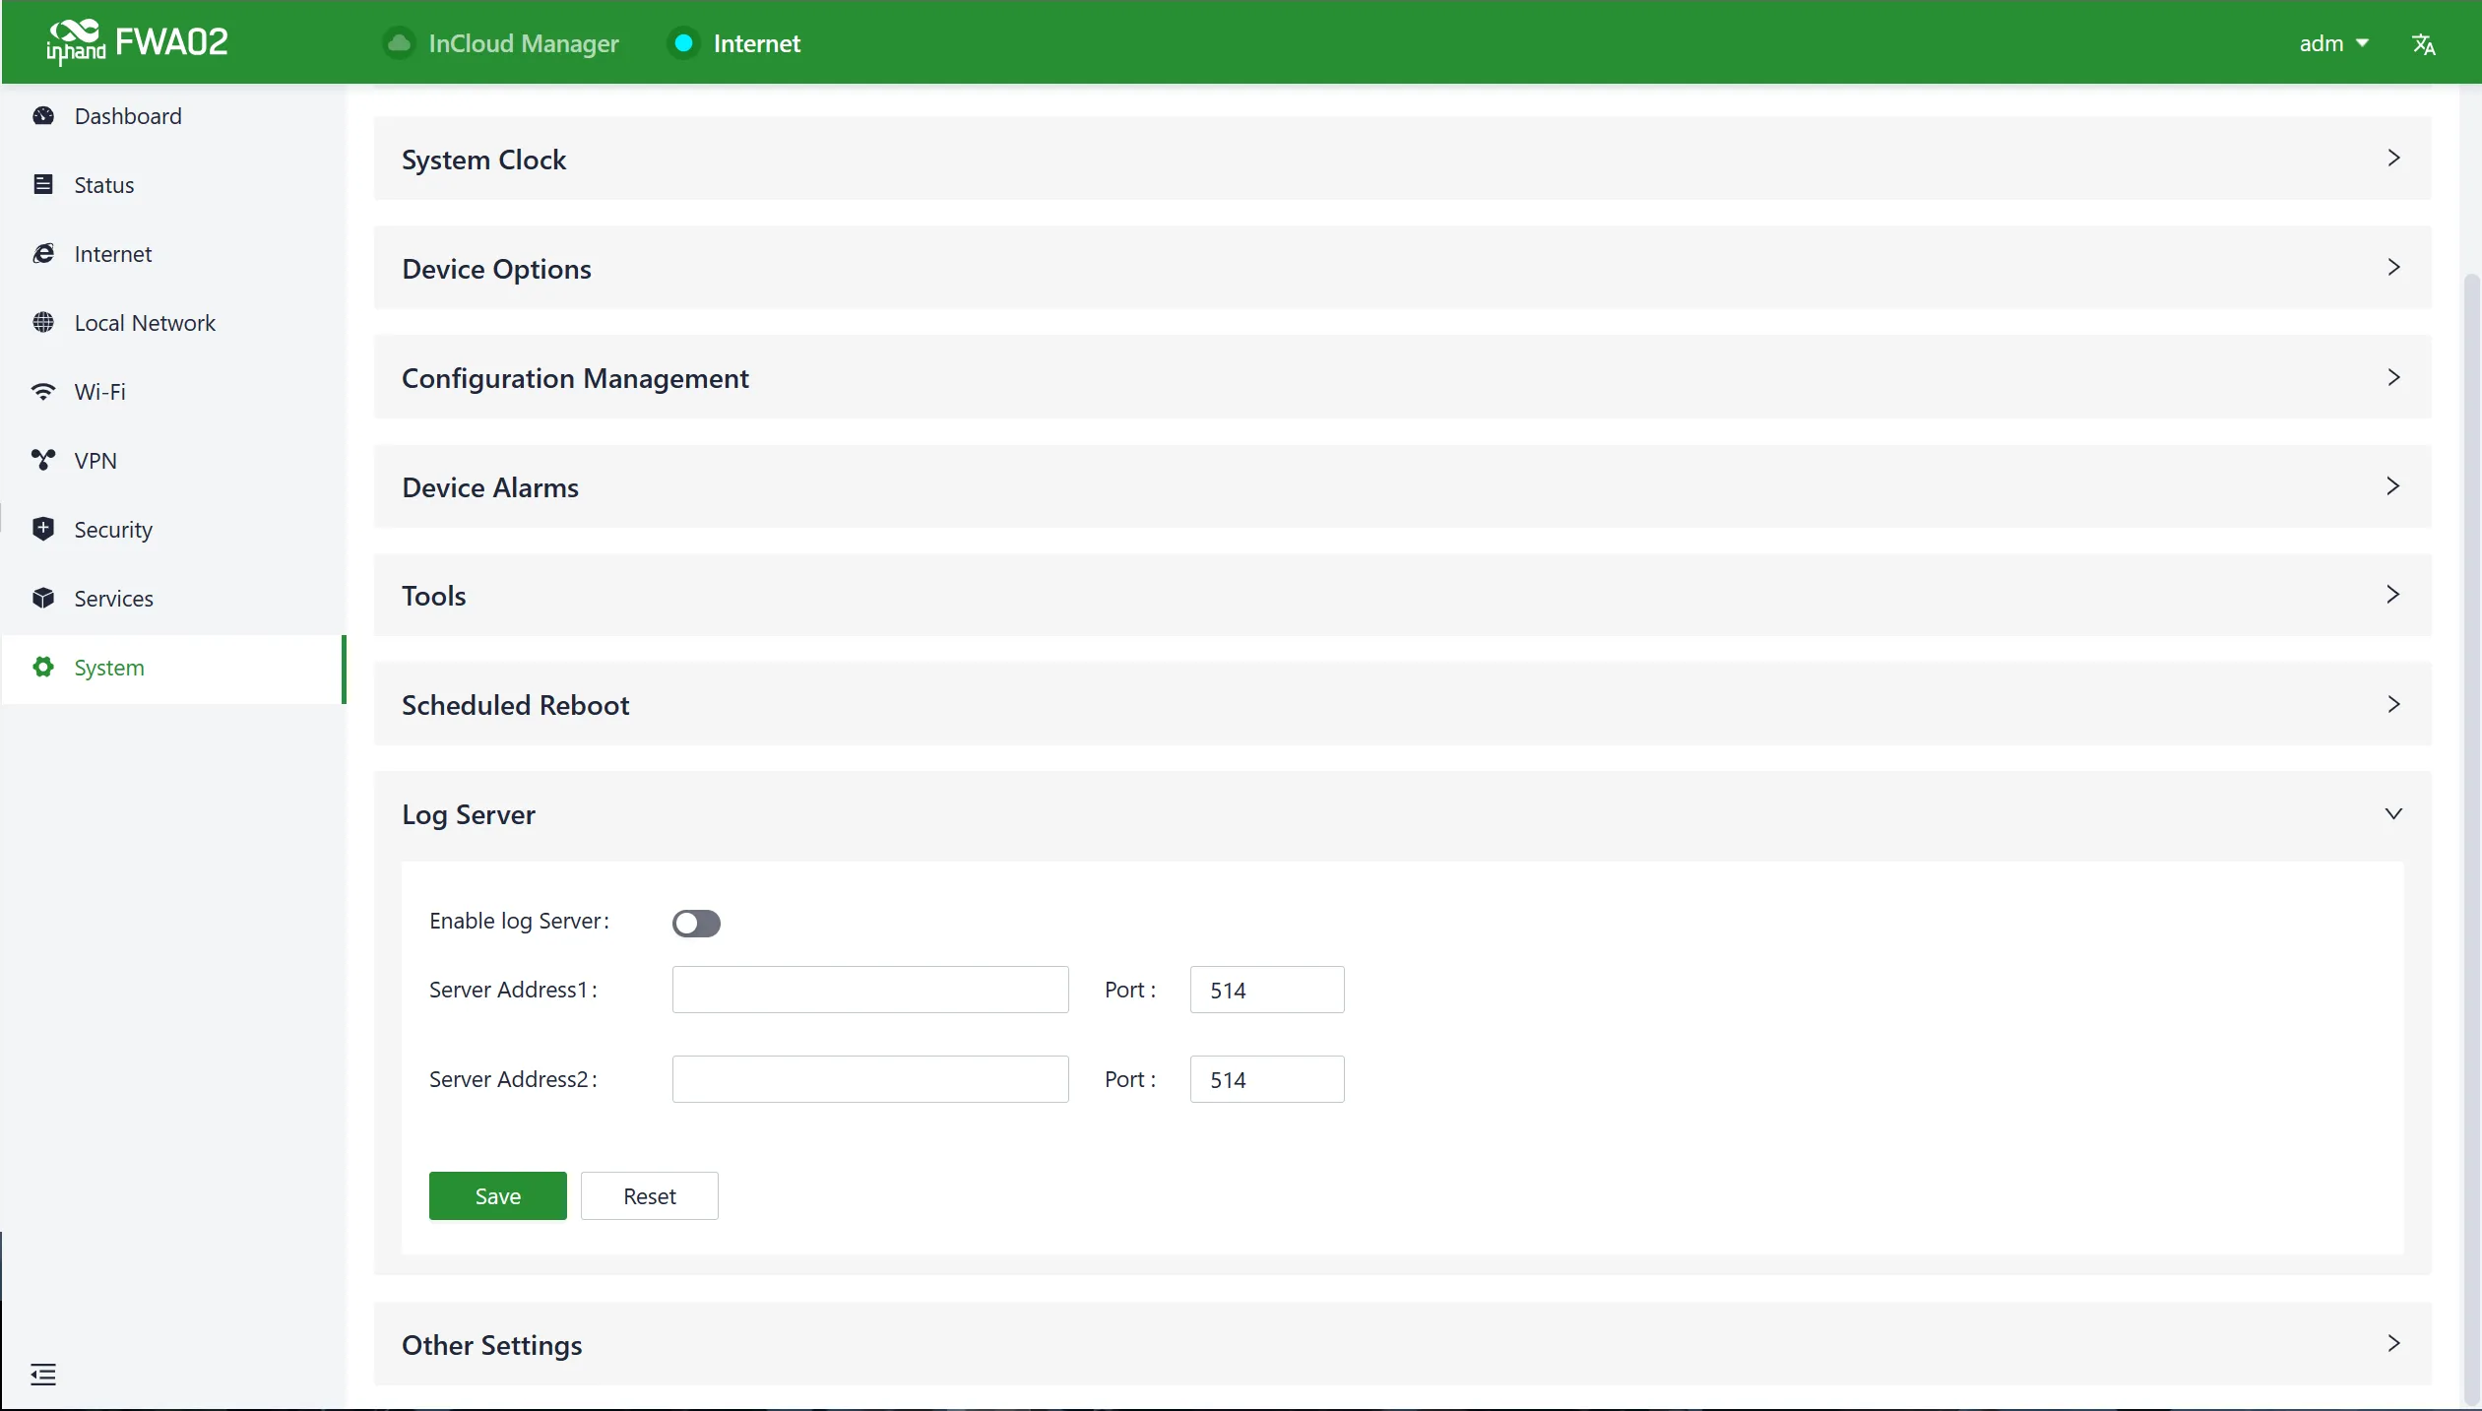Click the System gear icon

pos(43,667)
